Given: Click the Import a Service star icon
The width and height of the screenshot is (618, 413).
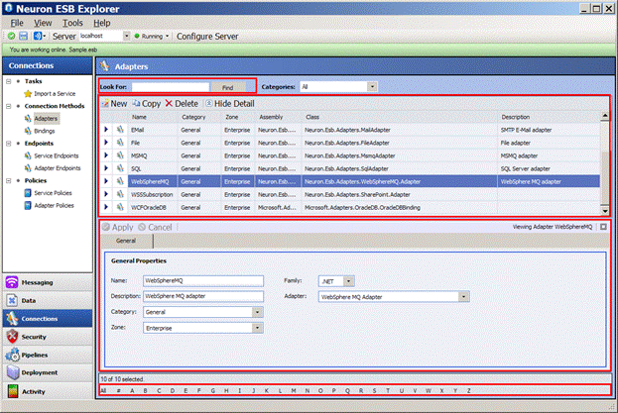Looking at the screenshot, I should point(28,94).
